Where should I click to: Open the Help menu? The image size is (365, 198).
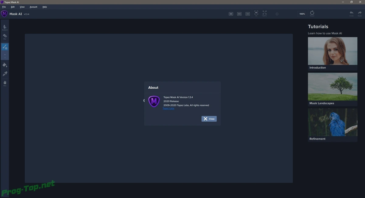pyautogui.click(x=45, y=7)
